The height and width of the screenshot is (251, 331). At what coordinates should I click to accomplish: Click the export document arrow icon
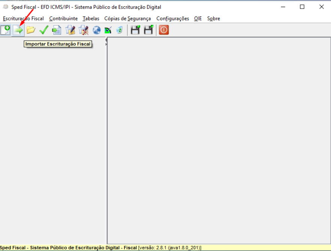[x=57, y=30]
